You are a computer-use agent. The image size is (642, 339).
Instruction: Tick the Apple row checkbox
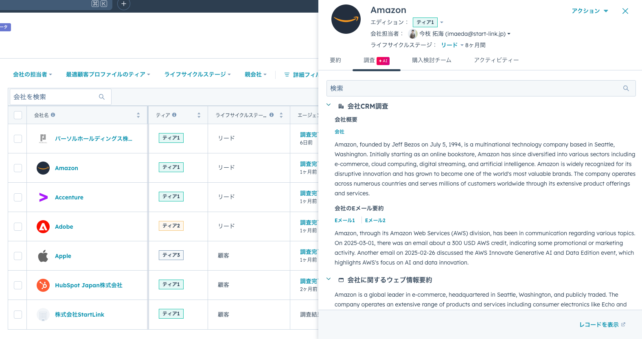tap(18, 256)
